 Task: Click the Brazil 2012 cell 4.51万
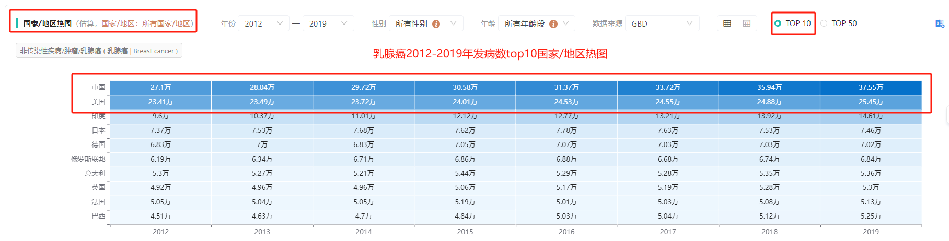tap(160, 216)
